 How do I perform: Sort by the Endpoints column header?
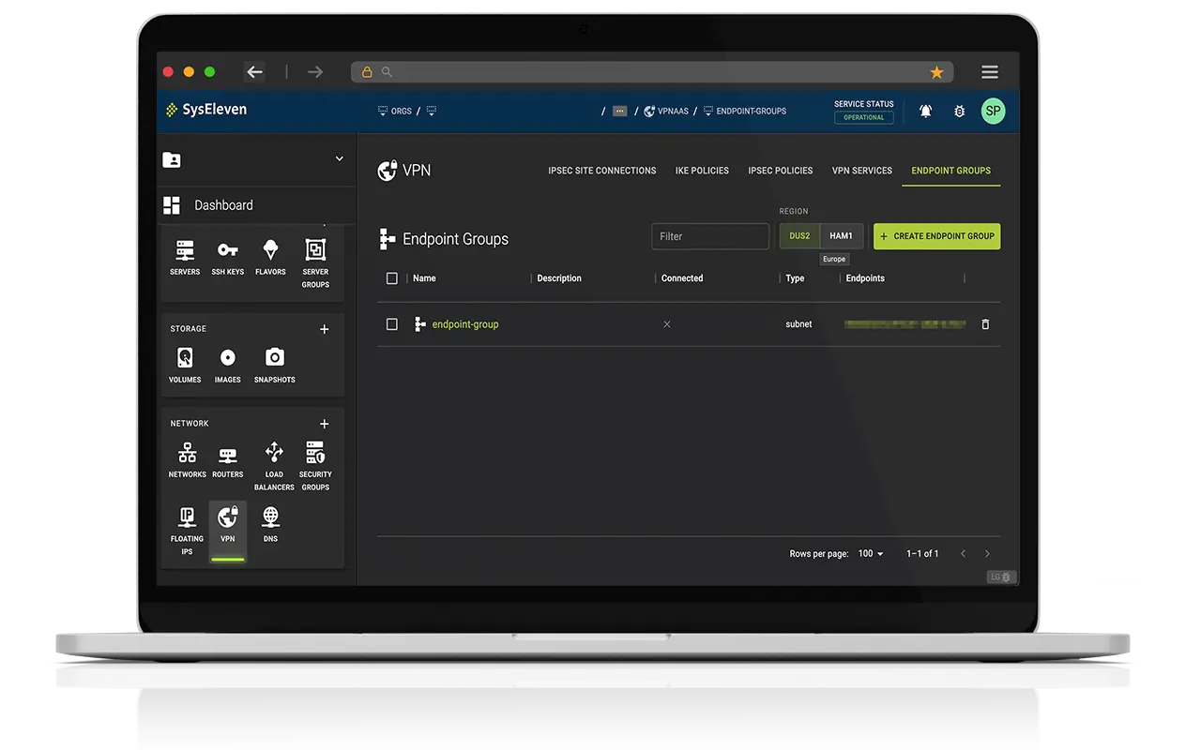pyautogui.click(x=865, y=278)
